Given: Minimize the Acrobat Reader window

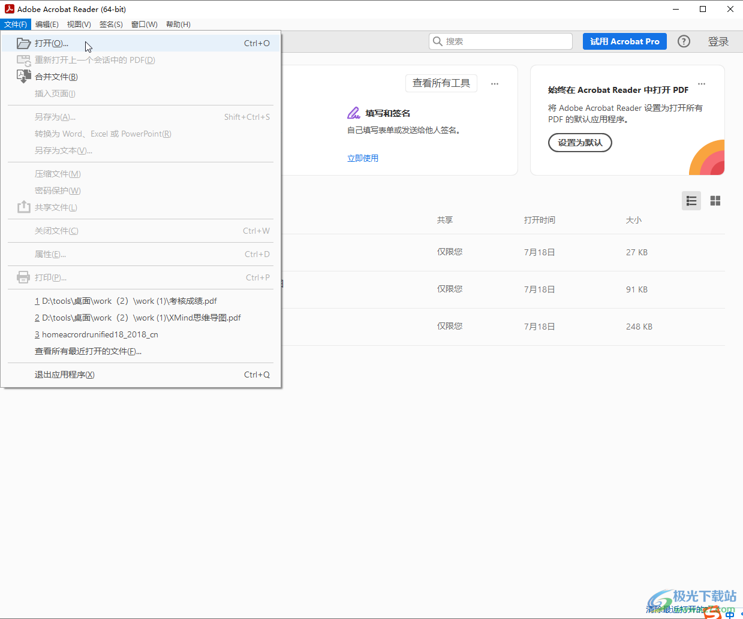Looking at the screenshot, I should click(x=676, y=9).
